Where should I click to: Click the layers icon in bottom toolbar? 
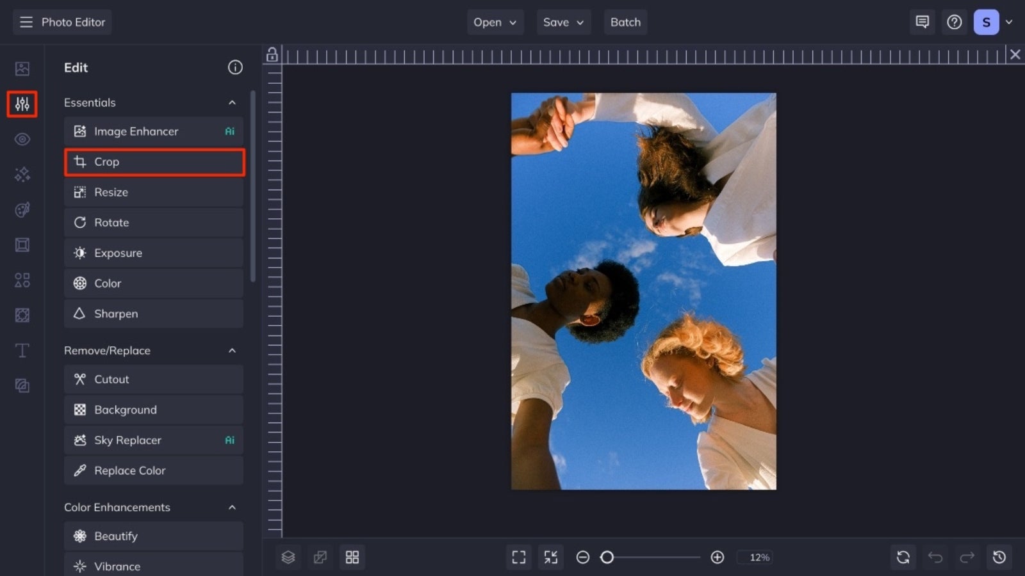288,557
